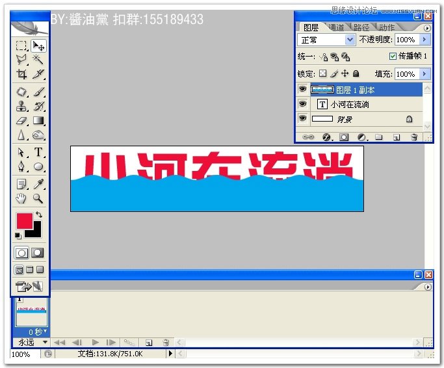The image size is (444, 368).
Task: Select the 图层 1 副本 layer
Action: [366, 90]
